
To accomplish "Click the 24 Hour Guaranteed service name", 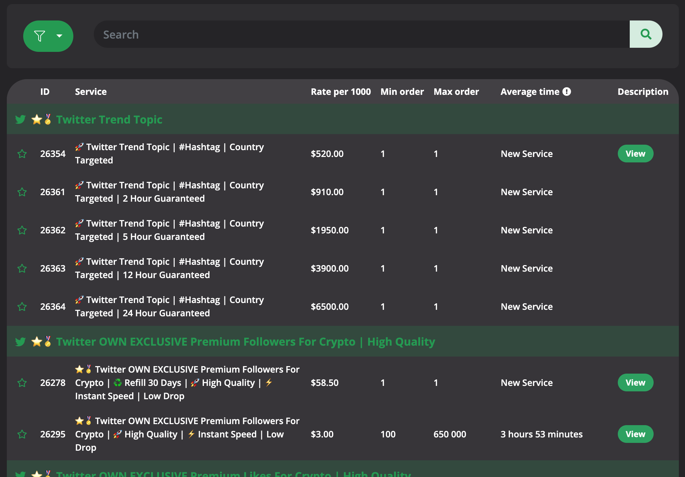I will pyautogui.click(x=169, y=306).
